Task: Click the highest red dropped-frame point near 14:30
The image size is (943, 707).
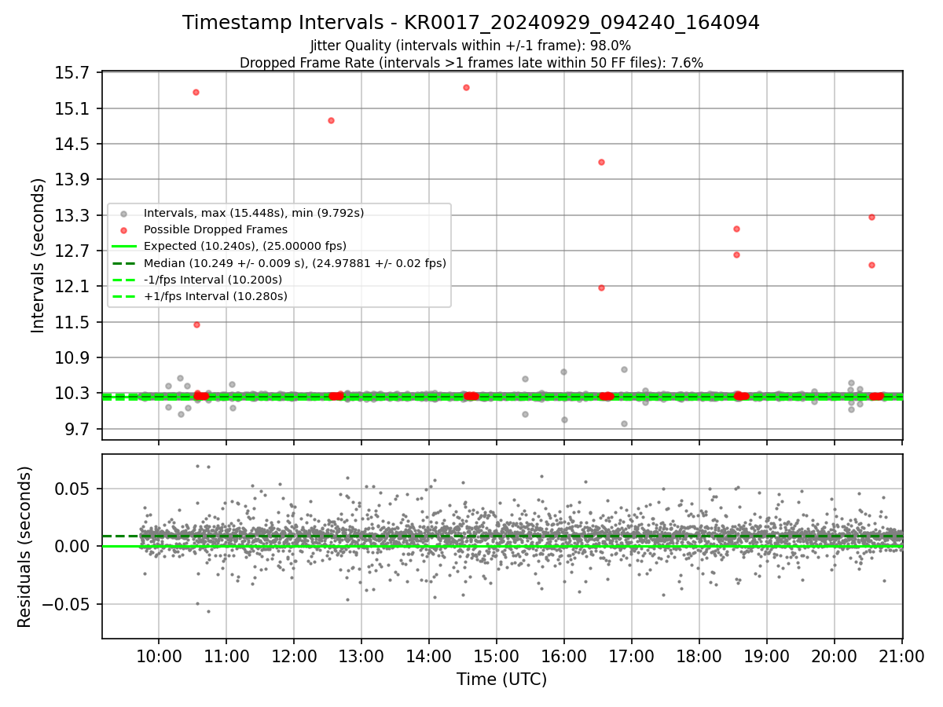Action: click(x=466, y=87)
